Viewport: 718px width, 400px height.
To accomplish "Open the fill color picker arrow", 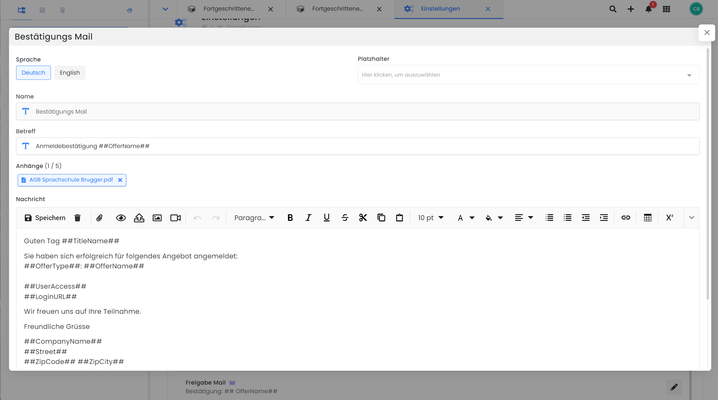I will coord(500,218).
